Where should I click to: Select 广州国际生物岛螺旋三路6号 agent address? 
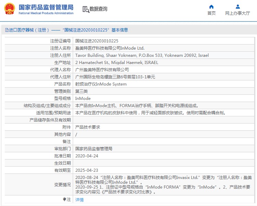pos(115,77)
